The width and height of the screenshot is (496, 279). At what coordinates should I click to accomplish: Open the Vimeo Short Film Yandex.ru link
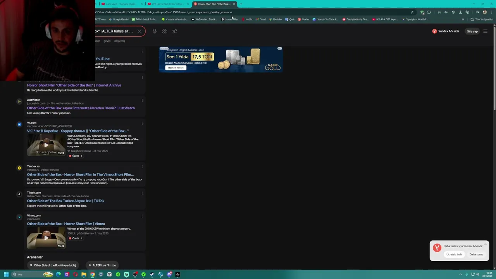click(x=80, y=175)
